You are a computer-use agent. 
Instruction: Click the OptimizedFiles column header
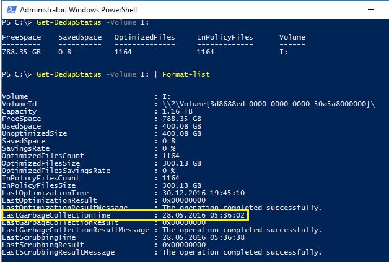tap(144, 37)
